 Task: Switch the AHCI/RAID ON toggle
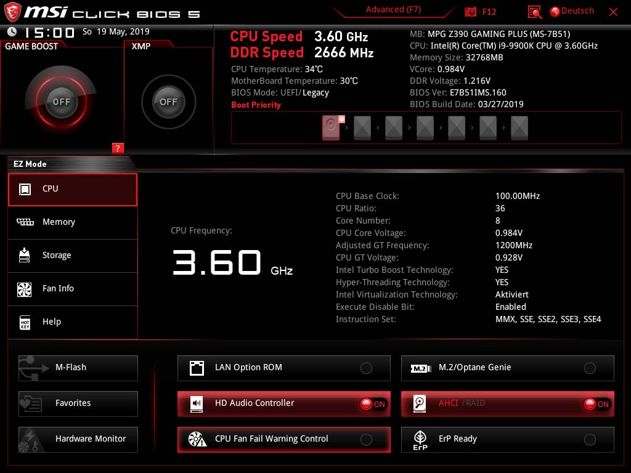tap(597, 404)
